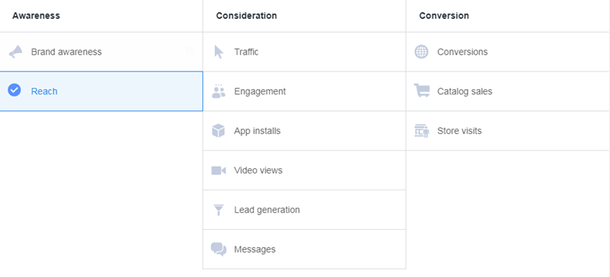Click the App installs box icon

[218, 131]
